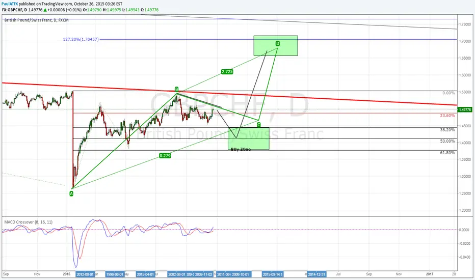Click the 1.20000 price axis label
The image size is (475, 280).
[x=465, y=210]
